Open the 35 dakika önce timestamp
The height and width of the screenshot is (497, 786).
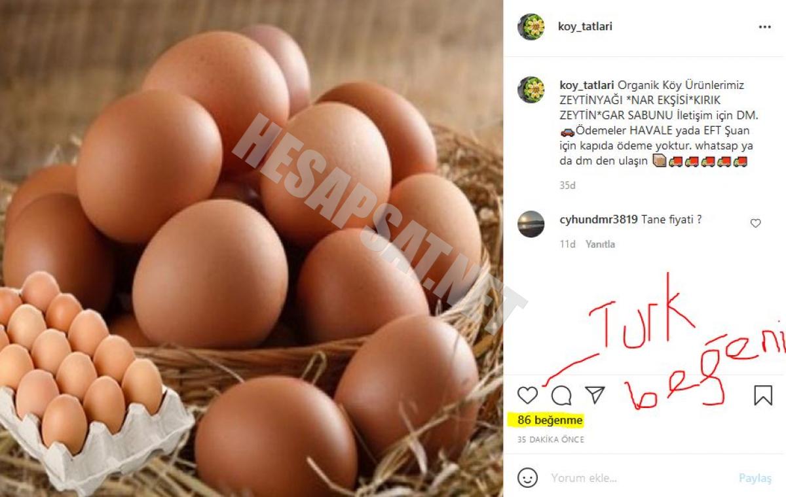tap(550, 439)
